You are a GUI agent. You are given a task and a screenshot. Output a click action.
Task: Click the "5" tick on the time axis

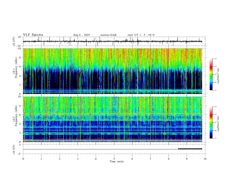coord(114,159)
